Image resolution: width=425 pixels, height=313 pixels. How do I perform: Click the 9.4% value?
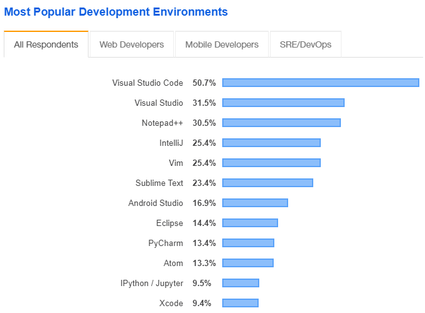(x=202, y=303)
